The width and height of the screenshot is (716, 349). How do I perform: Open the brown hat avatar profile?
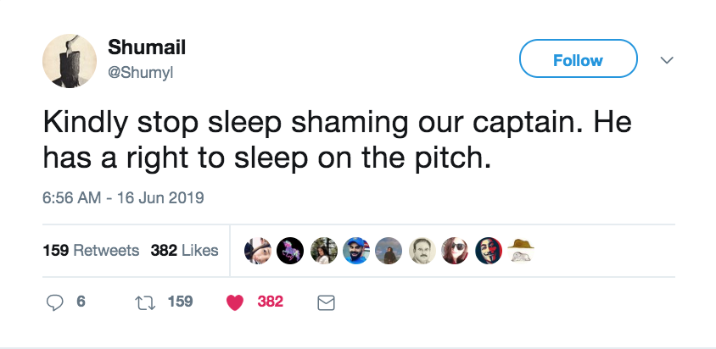pyautogui.click(x=521, y=249)
